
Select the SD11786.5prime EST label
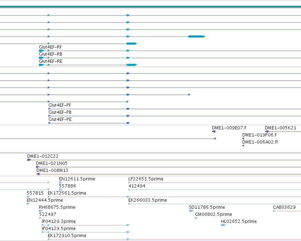[207, 208]
